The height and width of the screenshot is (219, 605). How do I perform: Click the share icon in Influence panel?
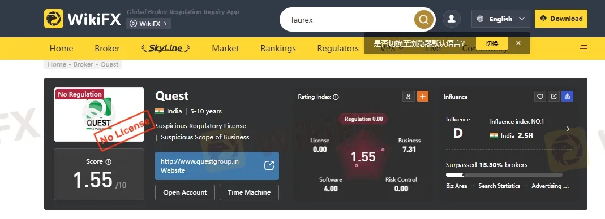(x=553, y=97)
